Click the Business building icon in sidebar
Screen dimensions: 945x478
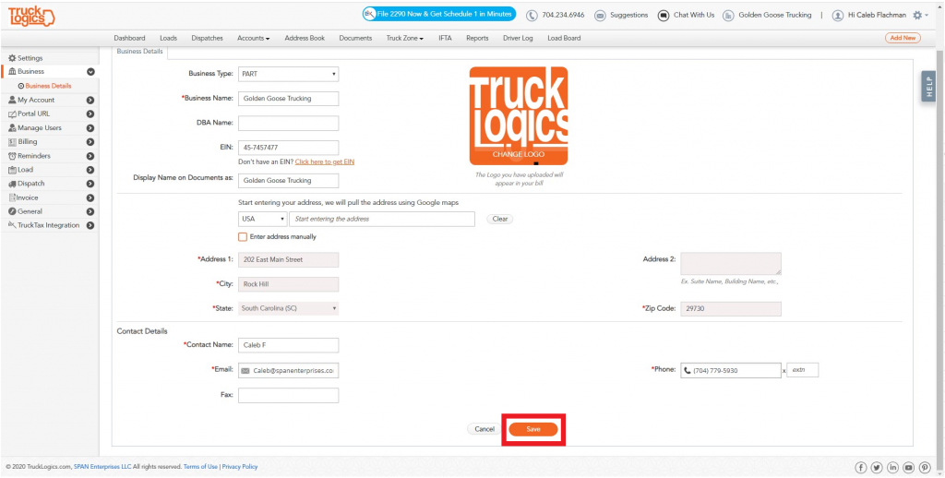12,72
